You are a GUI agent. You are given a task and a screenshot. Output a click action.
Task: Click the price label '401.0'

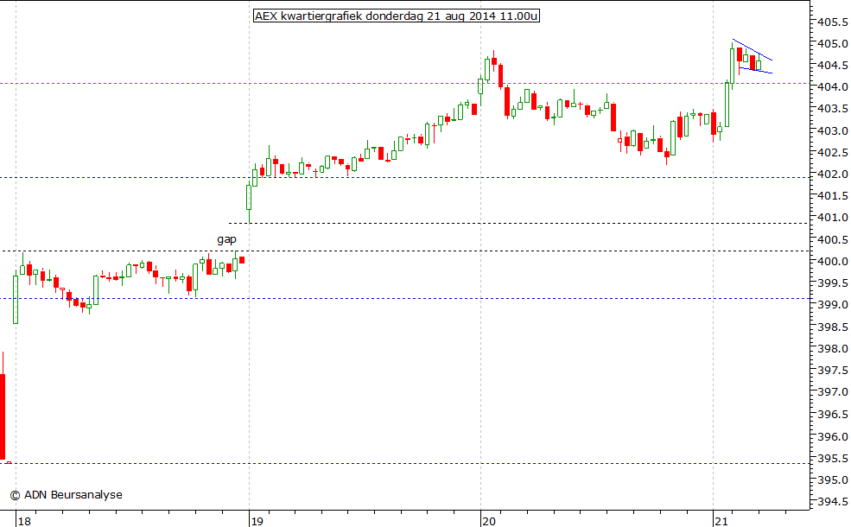pos(833,218)
